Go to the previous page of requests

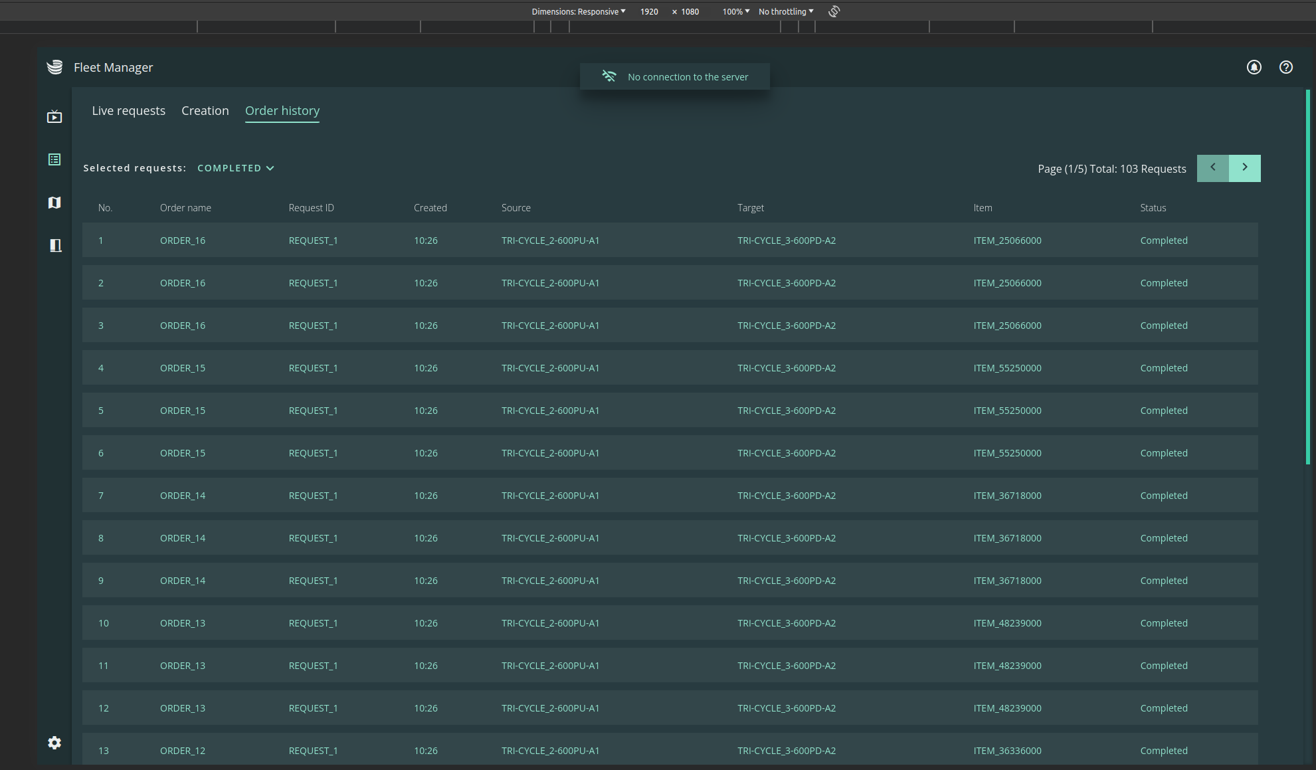click(x=1212, y=168)
